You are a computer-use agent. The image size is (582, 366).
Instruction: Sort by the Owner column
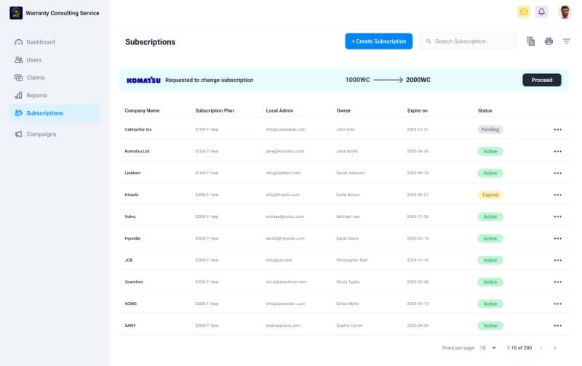343,110
